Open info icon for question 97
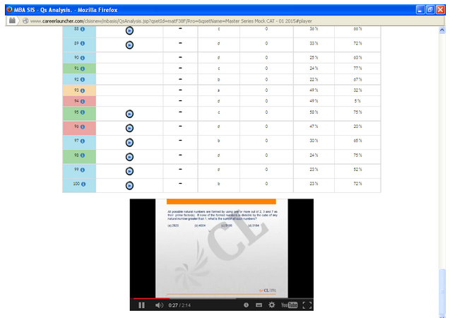450x318 pixels. pyautogui.click(x=83, y=141)
